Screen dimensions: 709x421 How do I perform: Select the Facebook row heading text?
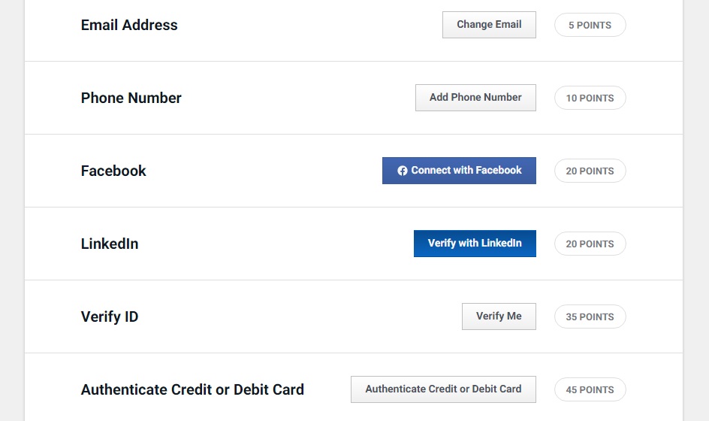(x=113, y=171)
